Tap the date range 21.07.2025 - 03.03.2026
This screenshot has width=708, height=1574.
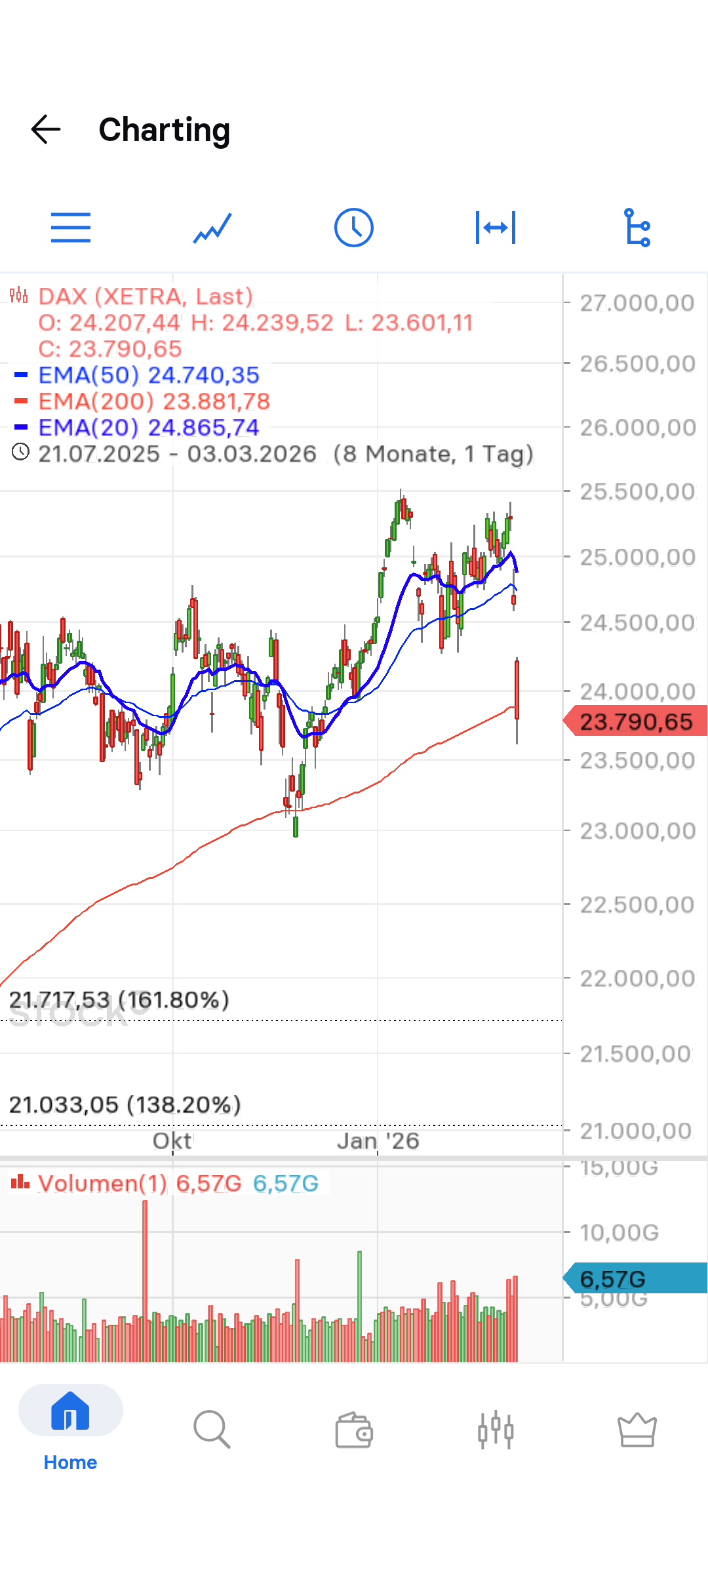pyautogui.click(x=177, y=454)
